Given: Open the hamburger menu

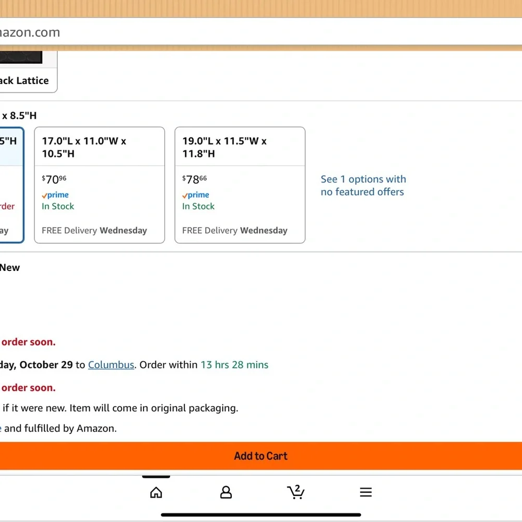Looking at the screenshot, I should click(x=365, y=492).
